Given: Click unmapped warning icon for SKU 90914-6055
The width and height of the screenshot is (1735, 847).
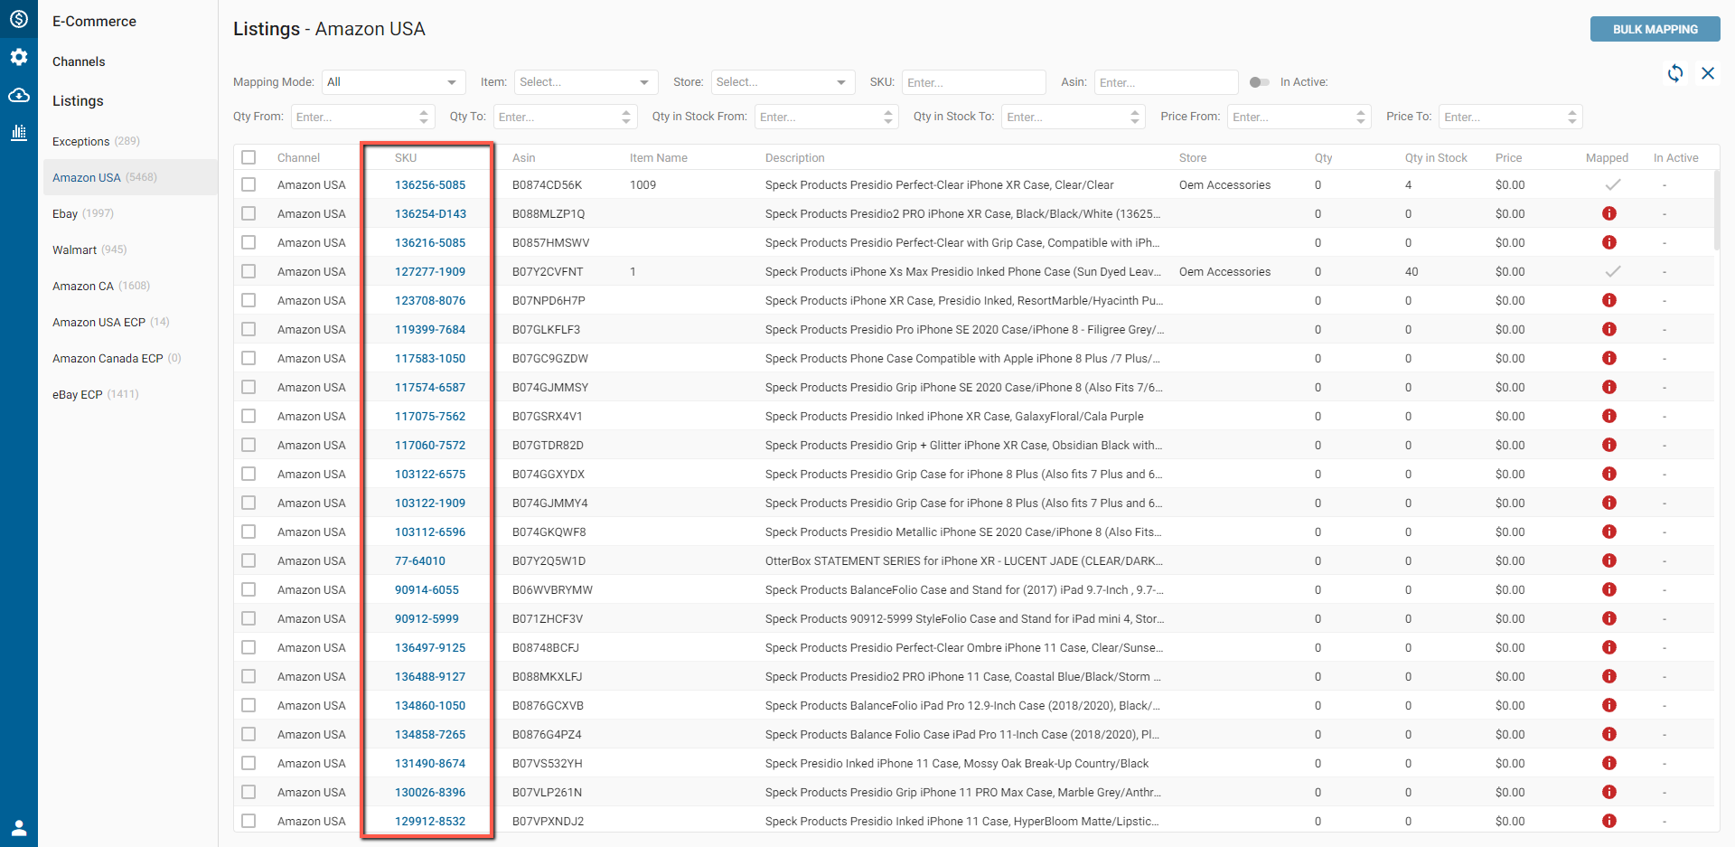Looking at the screenshot, I should click(x=1608, y=589).
